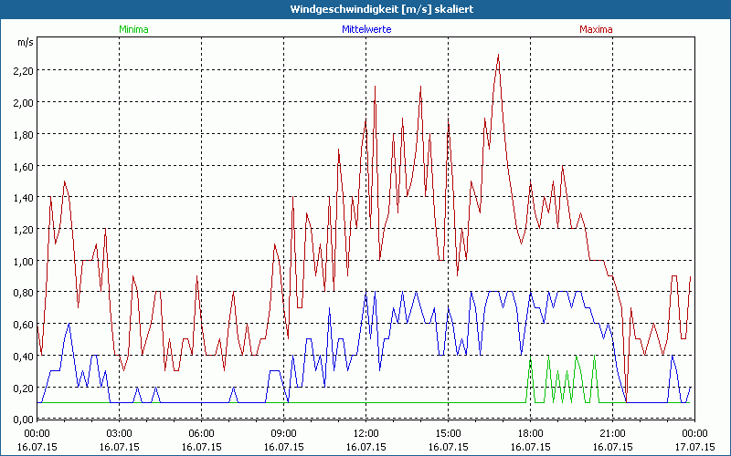Click the Windgeschwindigkeit chart title bar
The width and height of the screenshot is (731, 456).
(x=365, y=9)
